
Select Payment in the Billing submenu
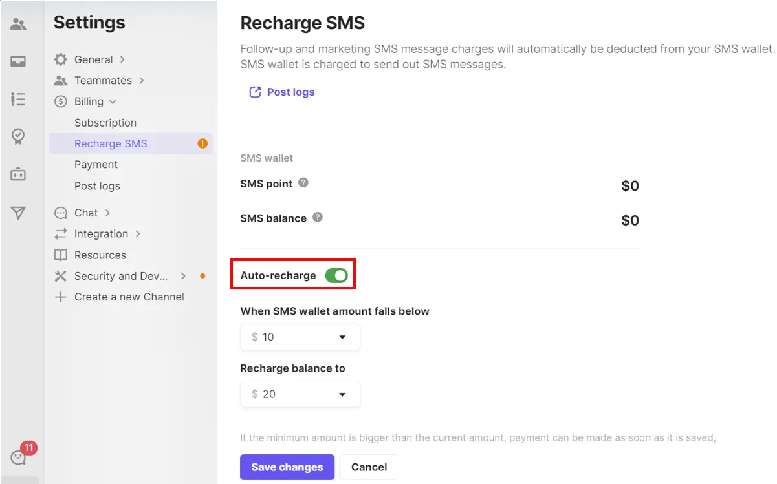pyautogui.click(x=96, y=165)
